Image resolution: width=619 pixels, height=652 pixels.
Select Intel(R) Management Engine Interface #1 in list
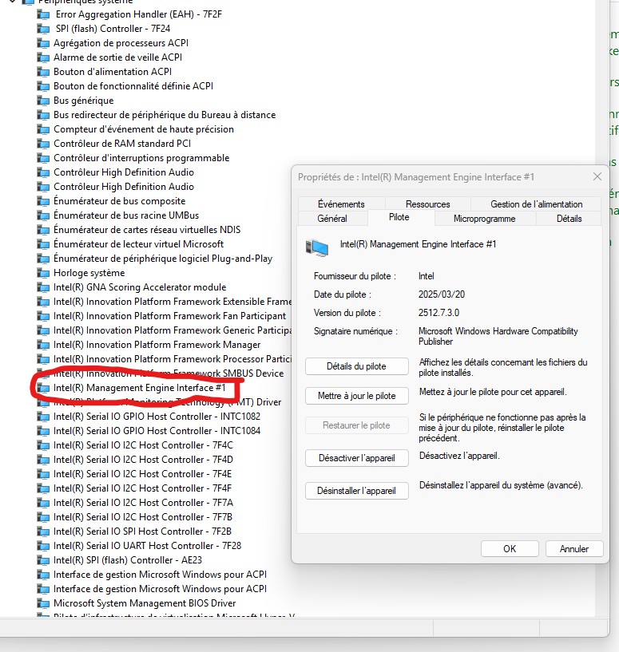pos(139,388)
